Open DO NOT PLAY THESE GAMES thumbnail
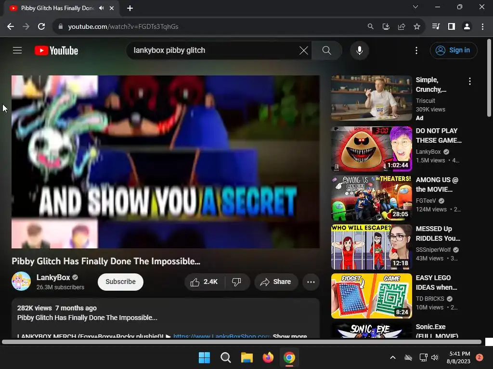Viewport: 493px width, 369px height. coord(371,149)
